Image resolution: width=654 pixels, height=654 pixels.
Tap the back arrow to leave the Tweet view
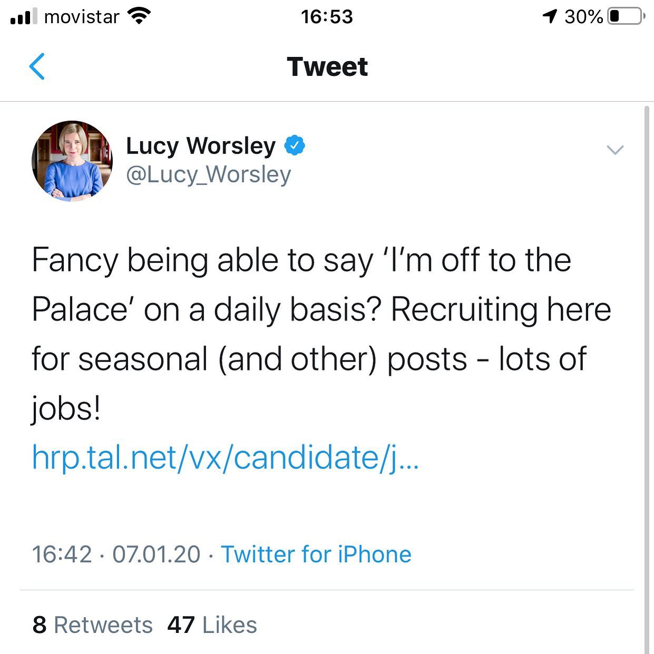(37, 67)
